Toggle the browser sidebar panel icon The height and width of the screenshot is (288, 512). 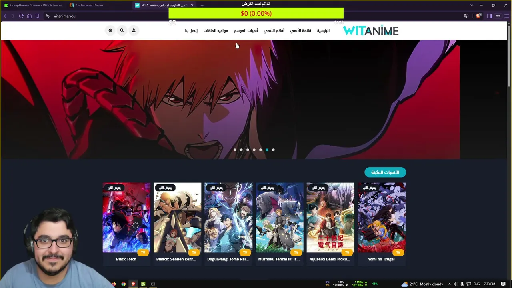[489, 16]
